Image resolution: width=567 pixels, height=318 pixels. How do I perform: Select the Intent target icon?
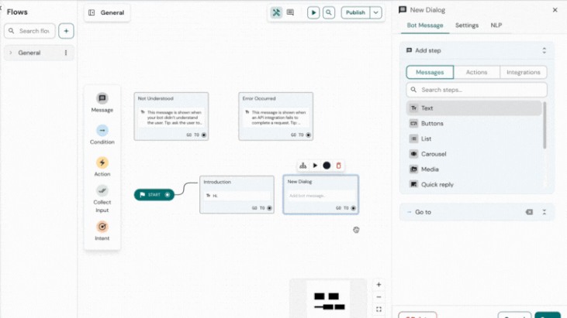point(102,227)
